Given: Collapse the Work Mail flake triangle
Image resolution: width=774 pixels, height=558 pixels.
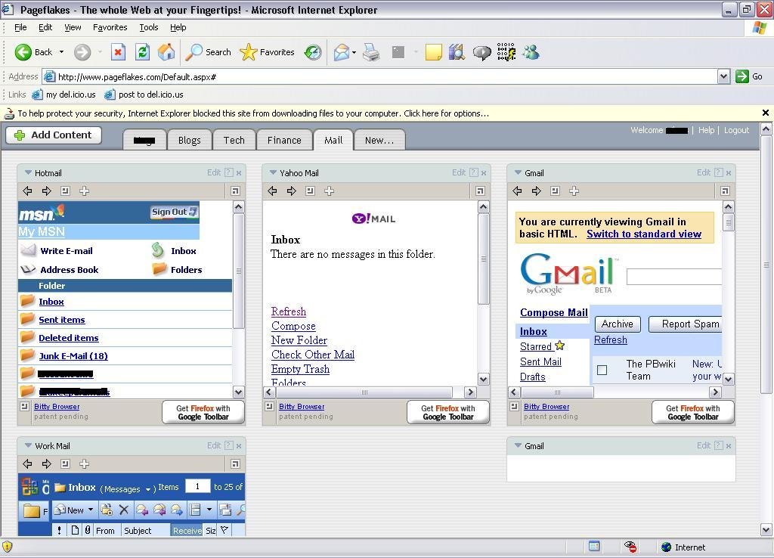Looking at the screenshot, I should click(x=28, y=445).
